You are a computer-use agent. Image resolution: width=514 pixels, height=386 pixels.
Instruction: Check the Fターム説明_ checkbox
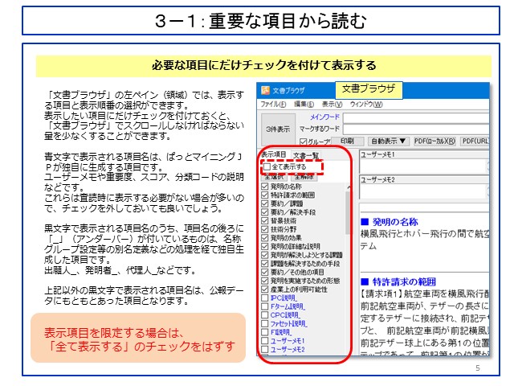click(x=265, y=306)
